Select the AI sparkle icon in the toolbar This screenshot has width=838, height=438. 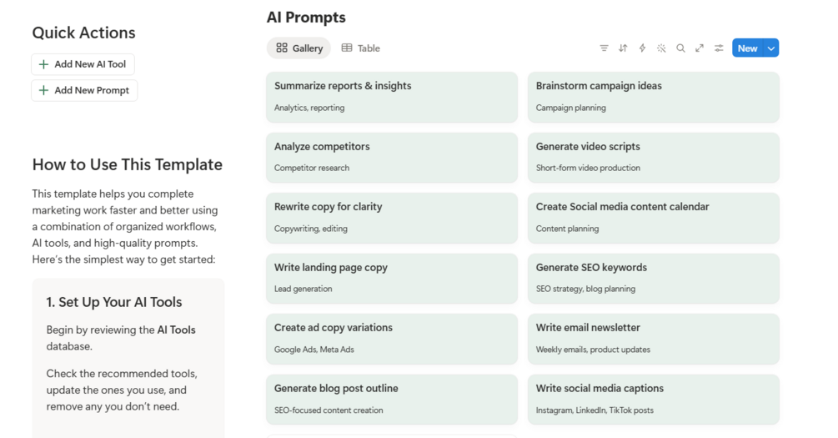[x=661, y=48]
